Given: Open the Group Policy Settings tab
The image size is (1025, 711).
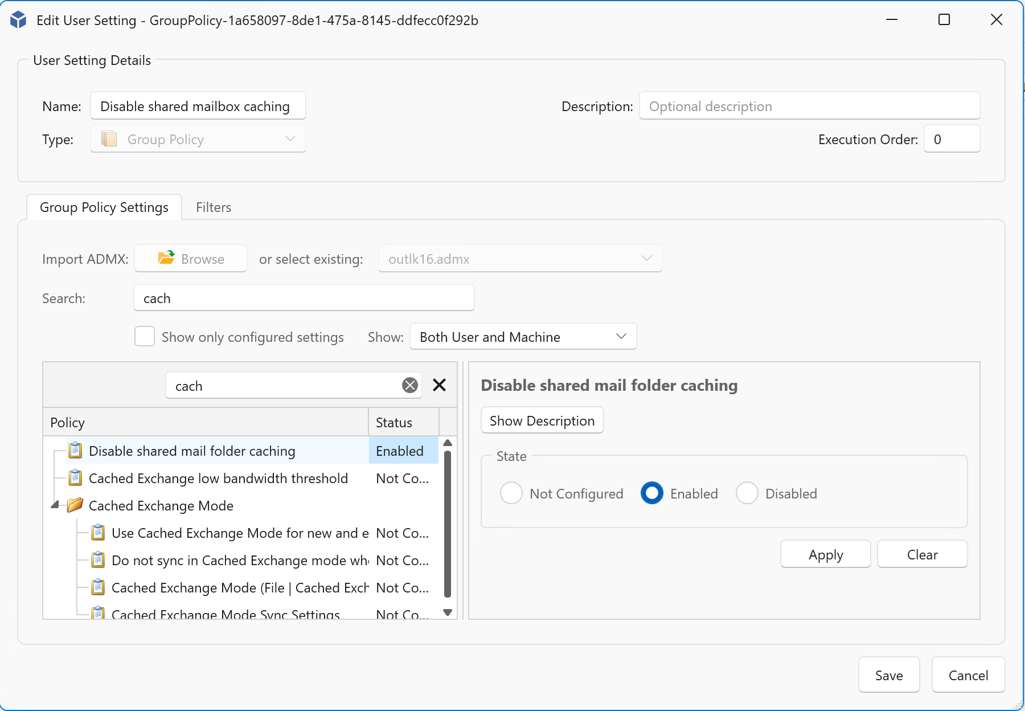Looking at the screenshot, I should (104, 207).
